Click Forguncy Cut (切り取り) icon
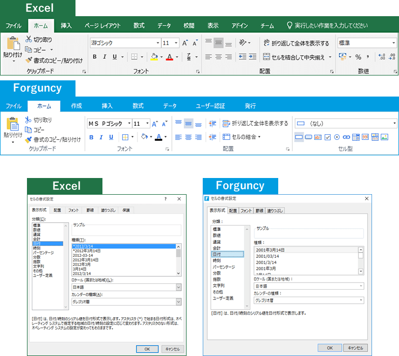The image size is (399, 356). 28,120
